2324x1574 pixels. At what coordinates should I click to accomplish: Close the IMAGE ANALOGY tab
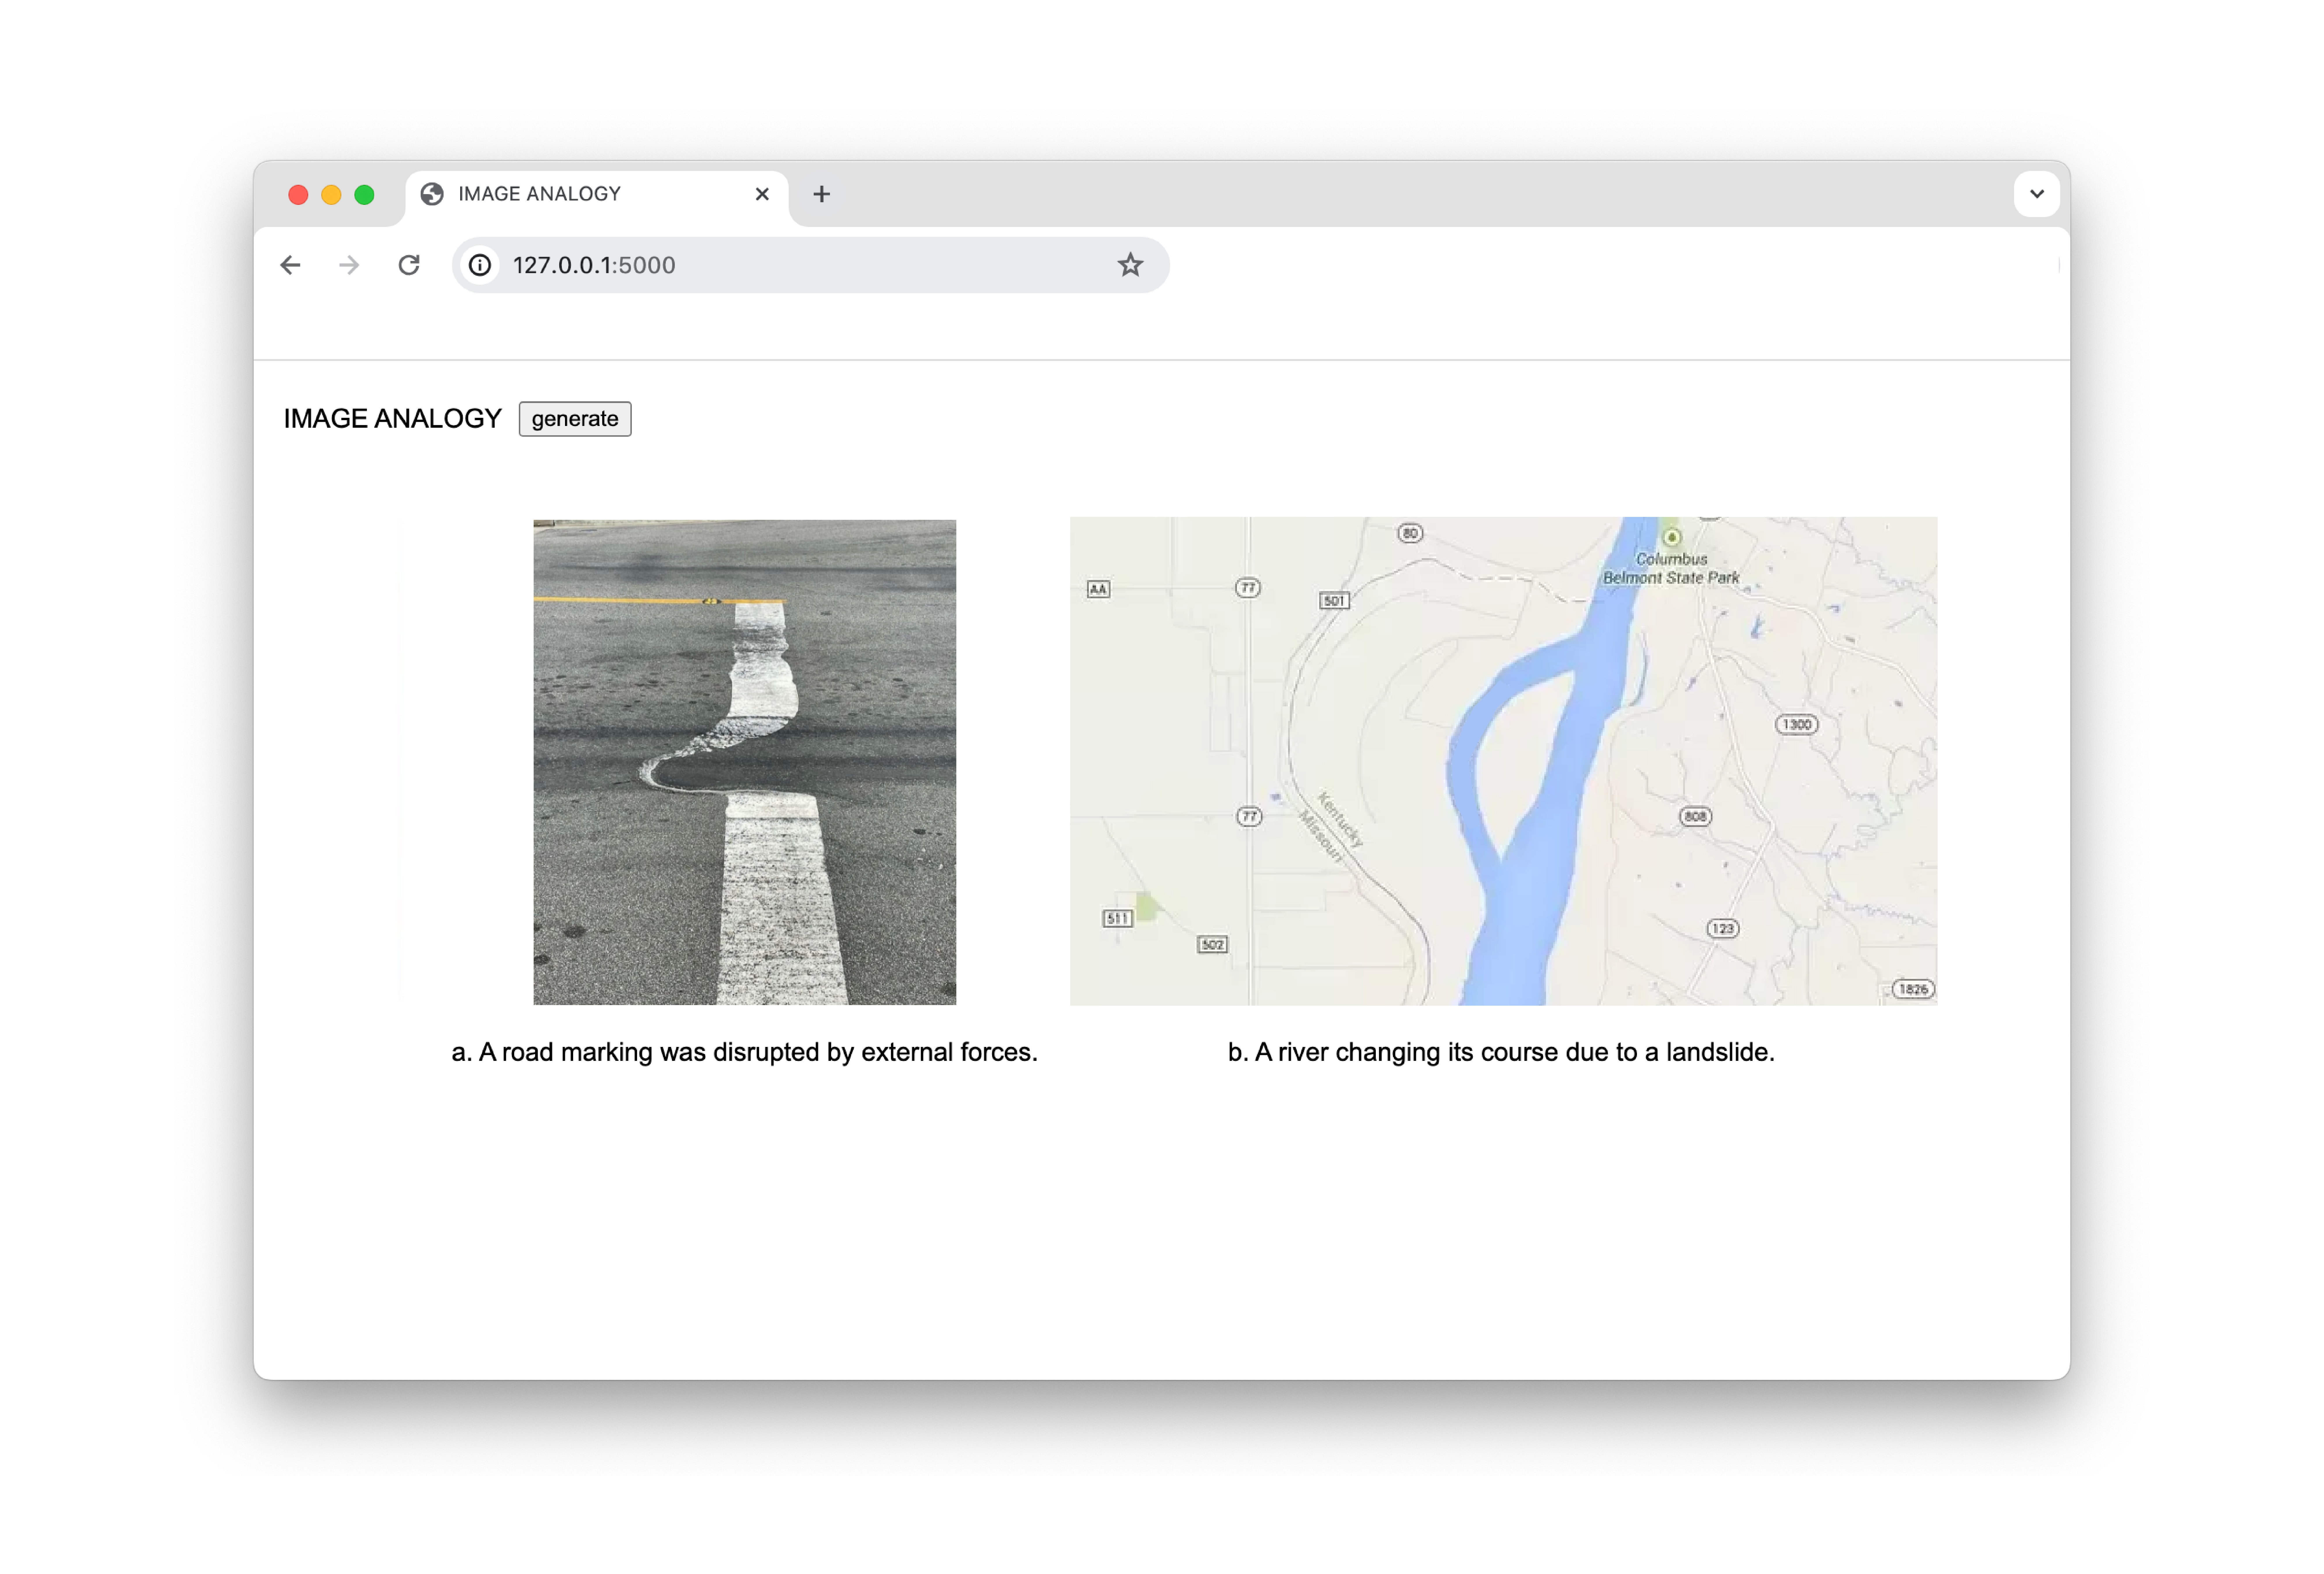point(762,194)
